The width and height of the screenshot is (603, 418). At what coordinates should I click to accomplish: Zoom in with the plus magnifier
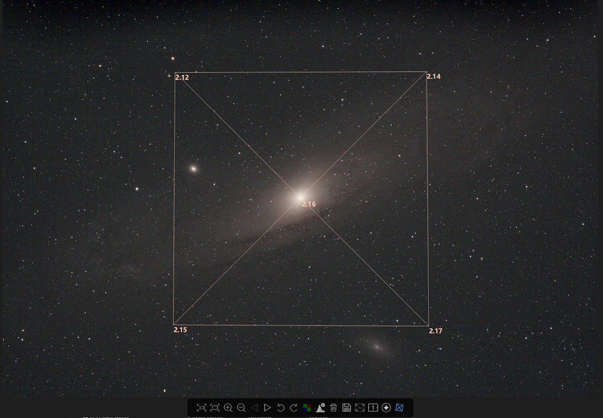tap(228, 408)
